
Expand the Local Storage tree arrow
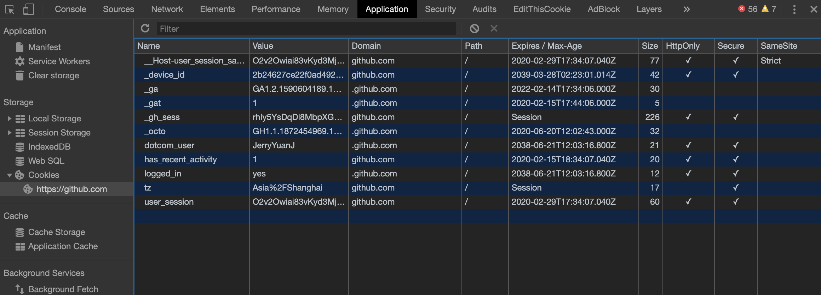click(10, 119)
